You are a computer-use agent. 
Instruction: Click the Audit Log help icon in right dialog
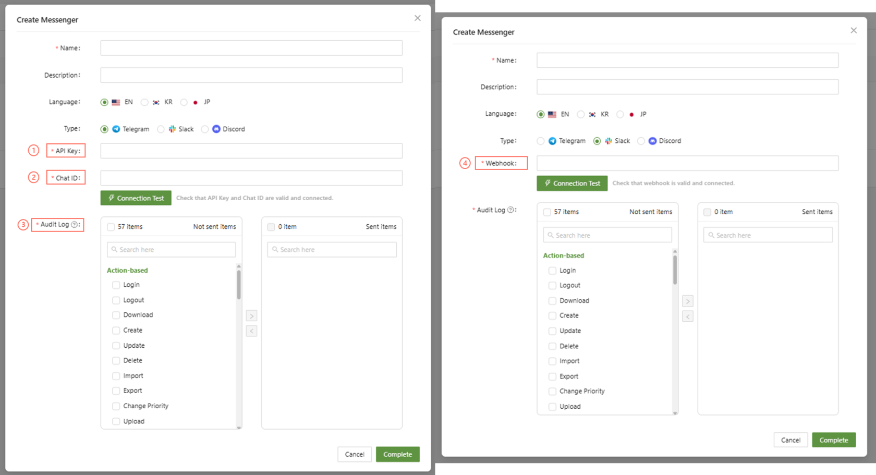(510, 210)
